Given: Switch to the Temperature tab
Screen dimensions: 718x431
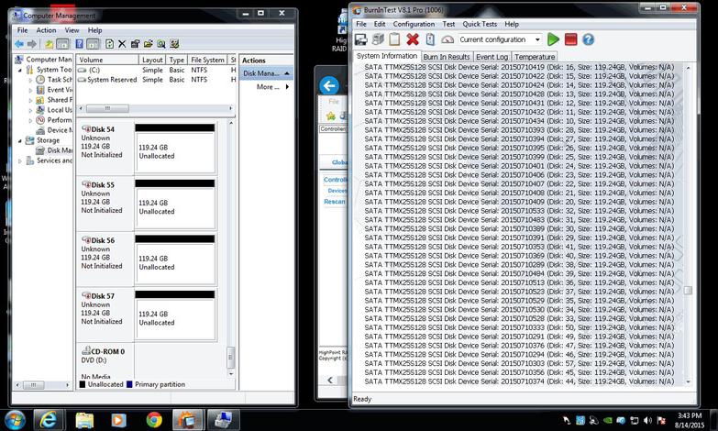Looking at the screenshot, I should pos(535,57).
